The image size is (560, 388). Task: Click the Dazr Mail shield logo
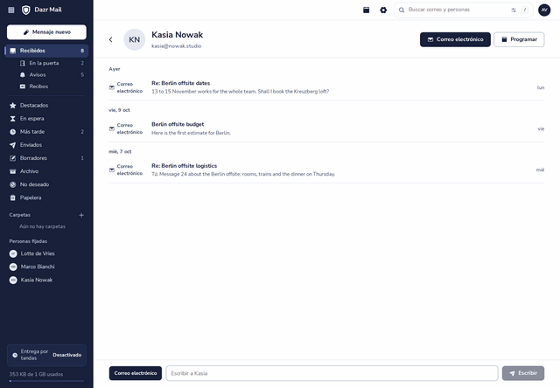click(x=25, y=10)
